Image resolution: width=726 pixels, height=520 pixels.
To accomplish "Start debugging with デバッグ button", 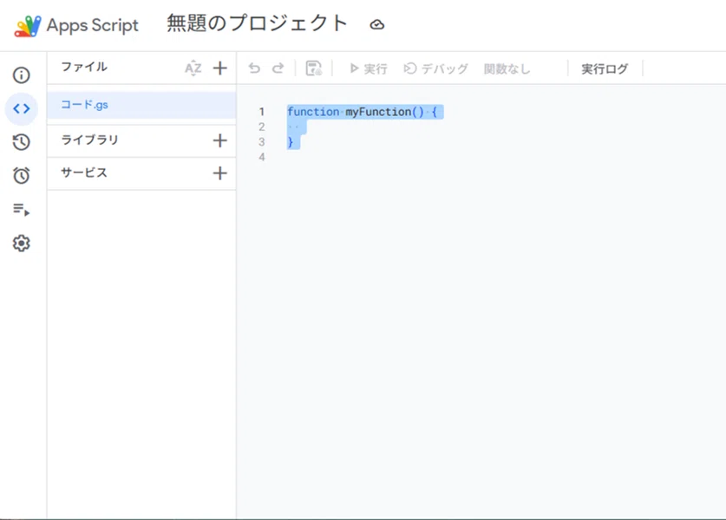I will 435,69.
